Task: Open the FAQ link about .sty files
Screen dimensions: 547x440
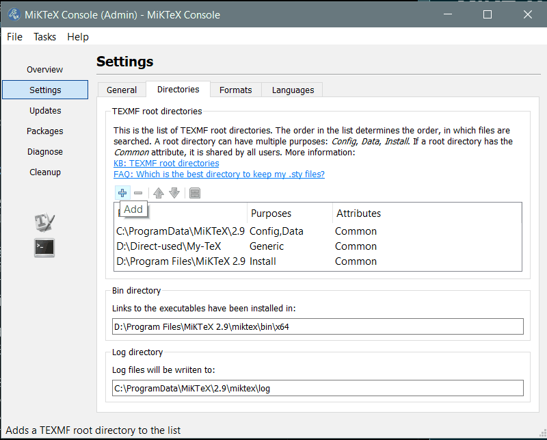Action: 219,174
